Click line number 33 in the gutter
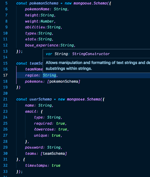The image size is (150, 177). (x=5, y=171)
